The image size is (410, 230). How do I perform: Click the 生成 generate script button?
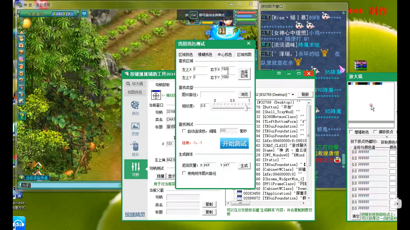pos(244,166)
